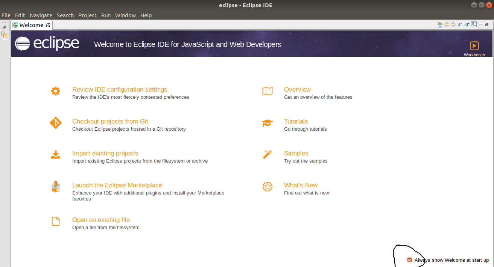This screenshot has height=267, width=494.
Task: Click the Workbench label under the play icon
Action: 474,55
